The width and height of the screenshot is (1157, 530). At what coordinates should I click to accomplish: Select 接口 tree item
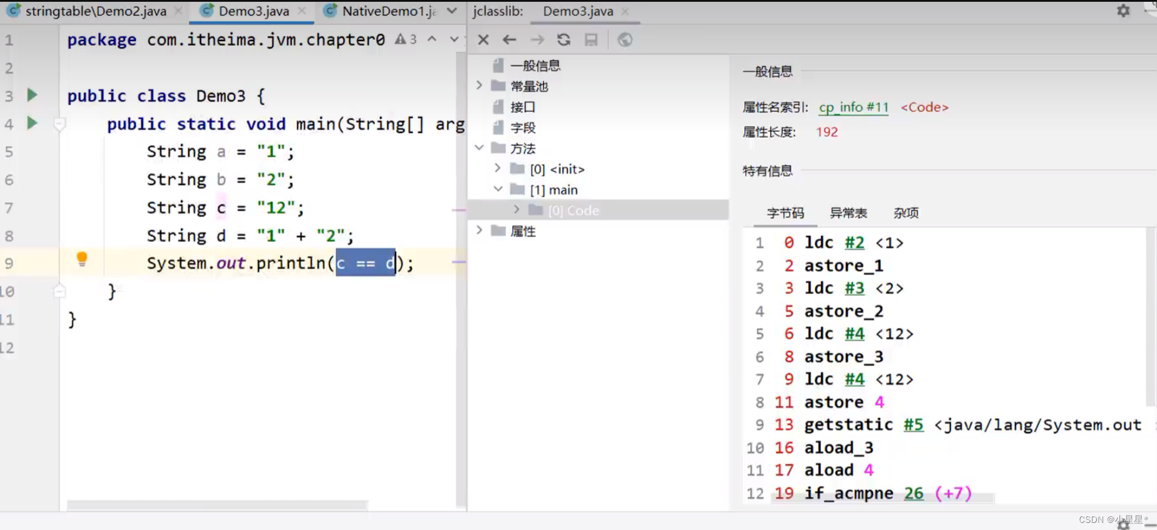[x=522, y=107]
